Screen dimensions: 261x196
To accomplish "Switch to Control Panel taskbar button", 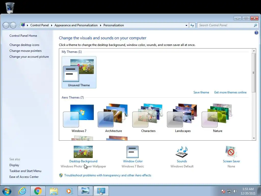I will point(101,191).
